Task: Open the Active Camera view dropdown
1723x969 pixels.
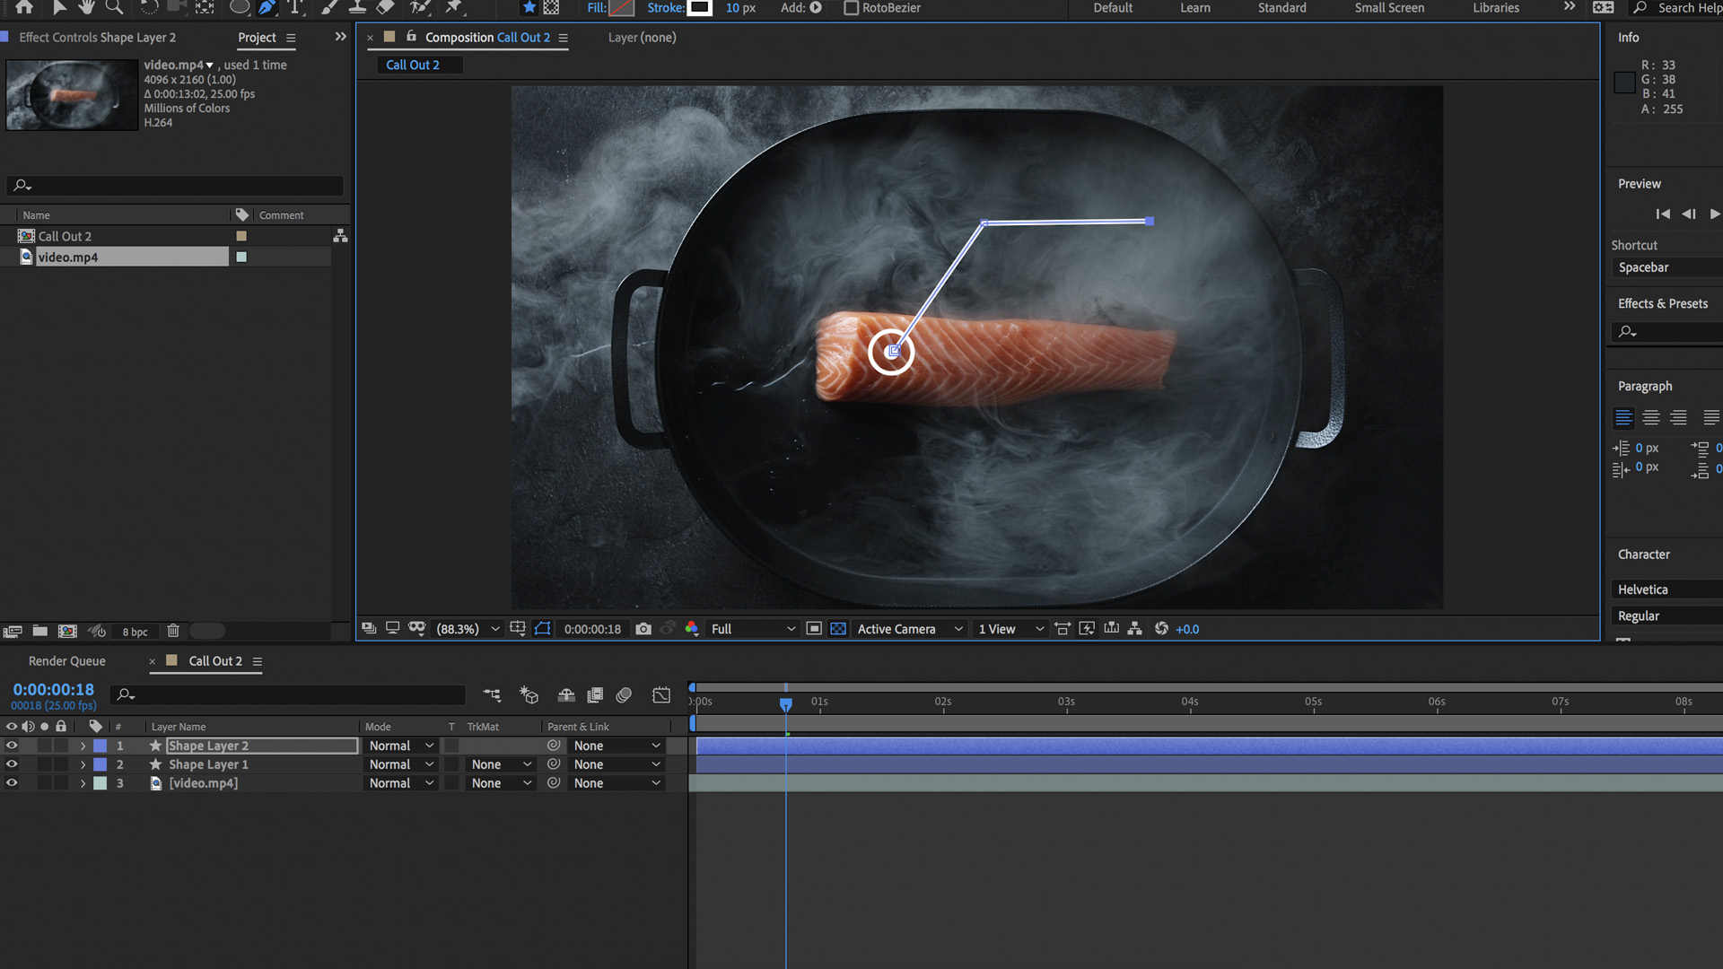Action: tap(907, 629)
